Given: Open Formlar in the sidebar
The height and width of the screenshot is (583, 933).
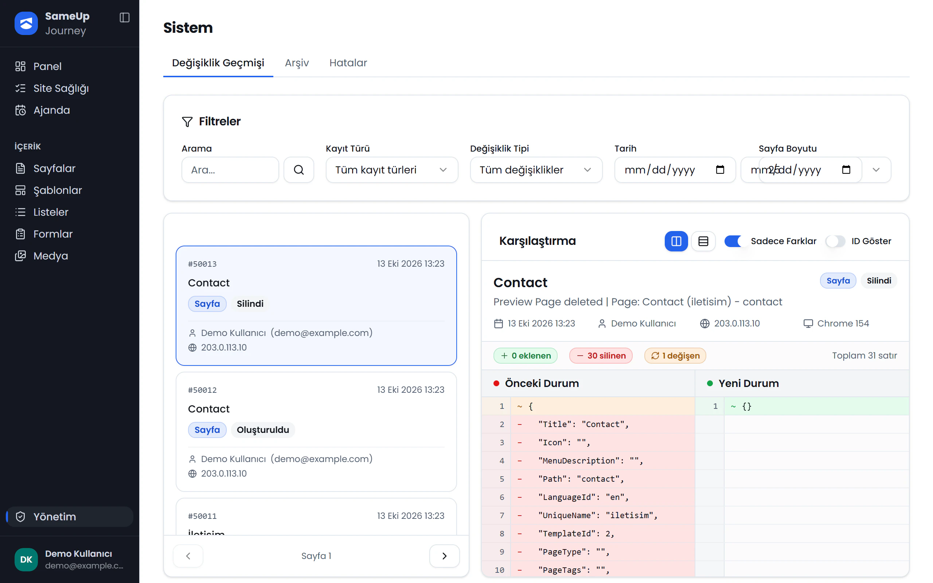Looking at the screenshot, I should (69, 234).
